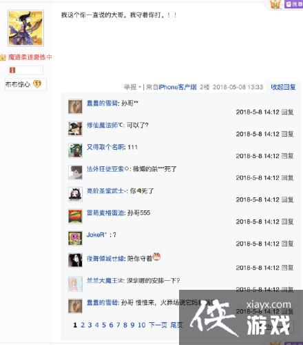Click 回复 on 可以了? comment
This screenshot has width=303, height=345.
point(288,134)
